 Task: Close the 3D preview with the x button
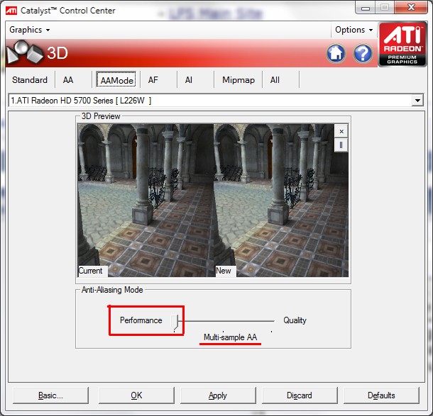tap(341, 131)
